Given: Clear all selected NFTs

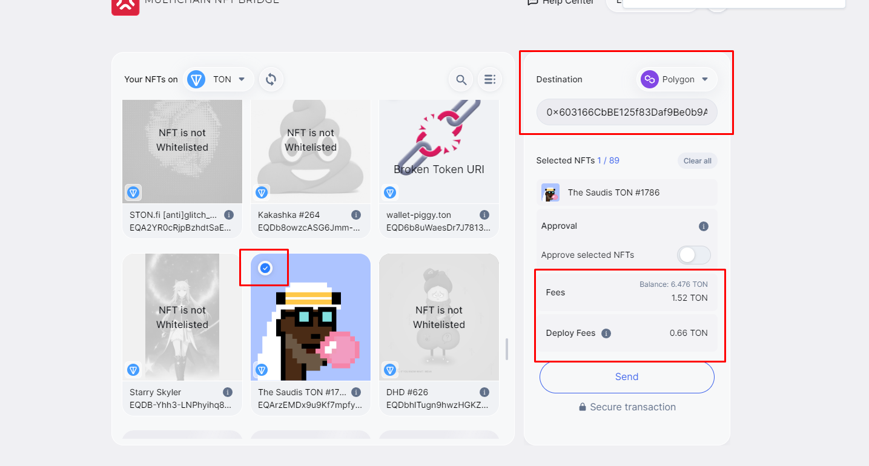Looking at the screenshot, I should click(x=698, y=161).
